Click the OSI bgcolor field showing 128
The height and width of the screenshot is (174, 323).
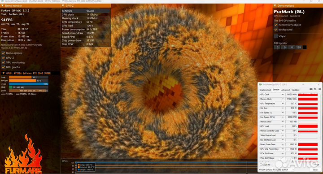click(x=298, y=47)
